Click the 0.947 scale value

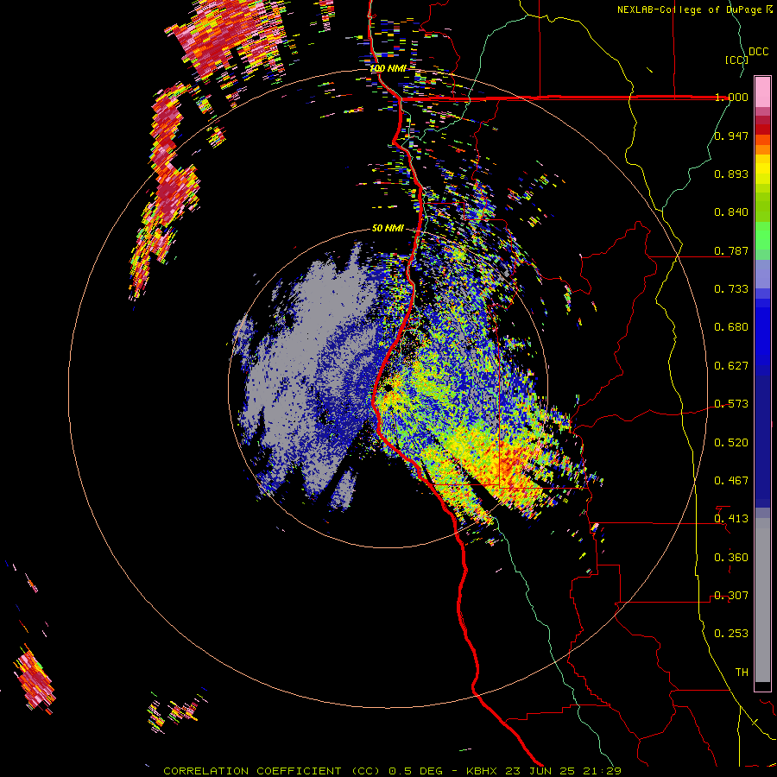coord(731,136)
